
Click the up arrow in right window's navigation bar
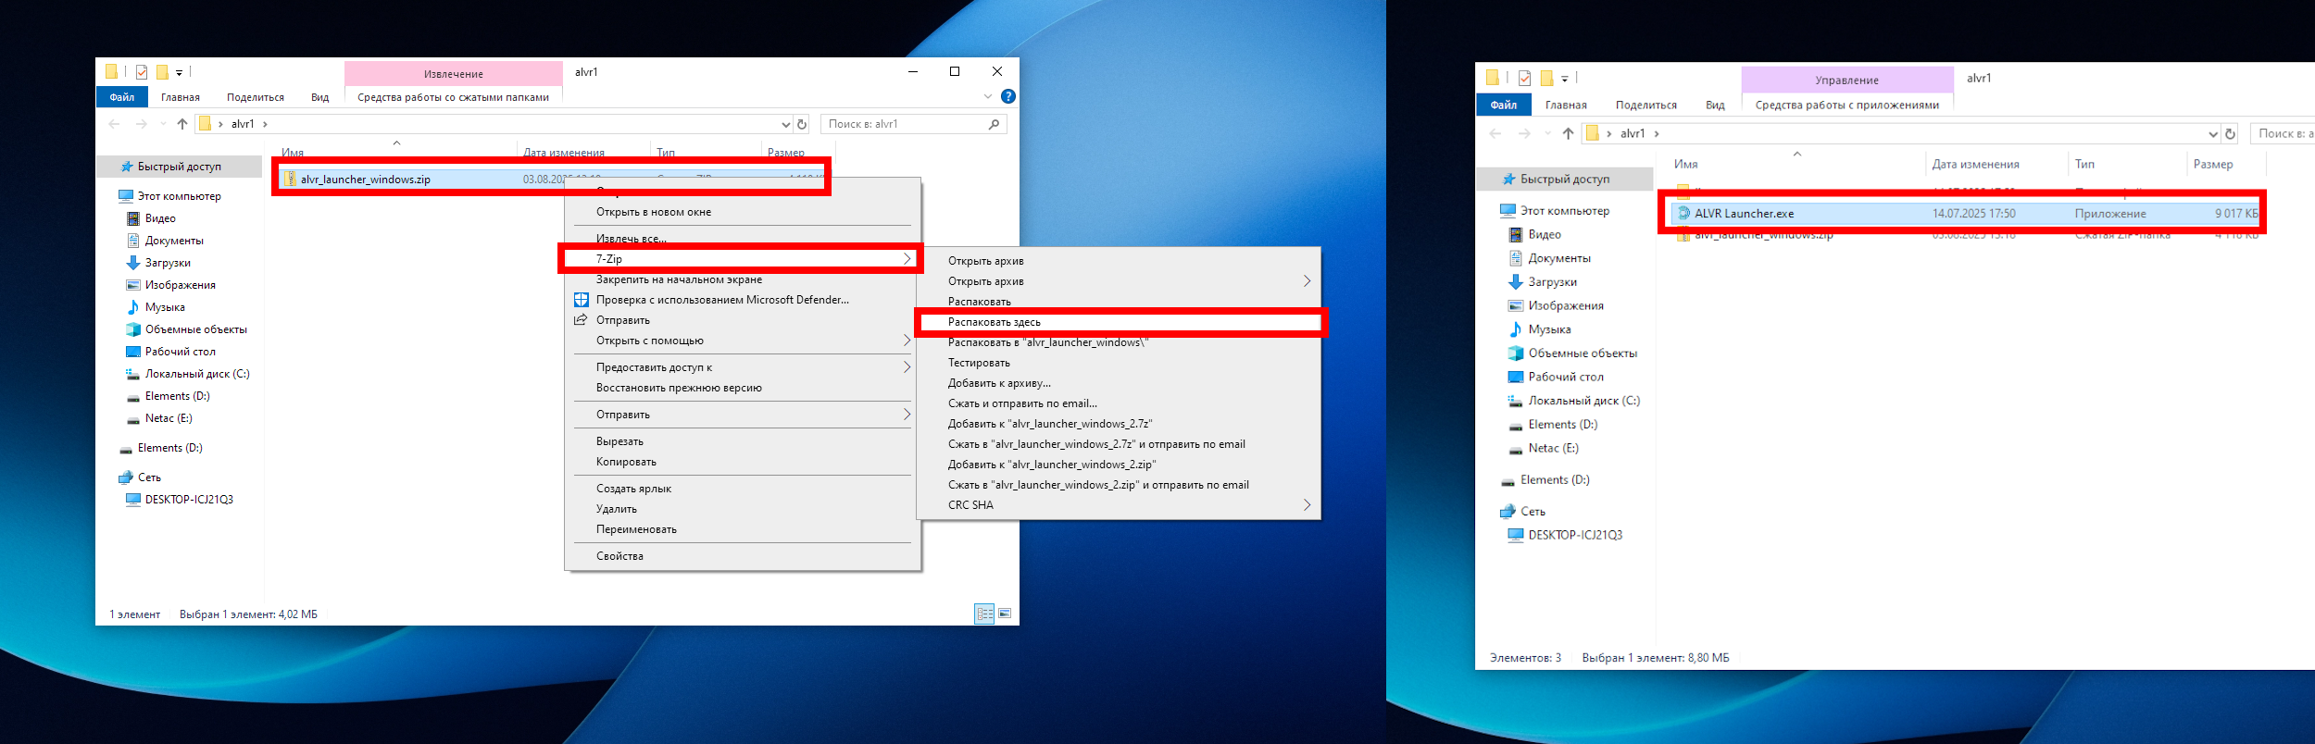tap(1568, 134)
